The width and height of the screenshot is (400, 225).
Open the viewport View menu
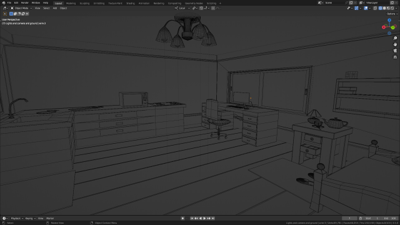pyautogui.click(x=37, y=8)
